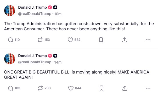Viewport: 158px width, 96px height.
Task: Open profile avatar on the 14m post
Action: 10,59
